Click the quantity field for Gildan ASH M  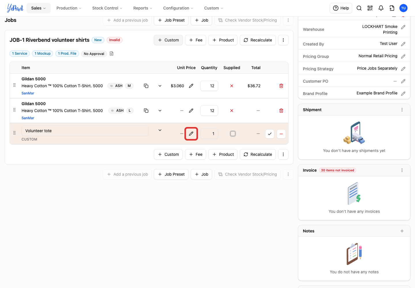tap(209, 86)
